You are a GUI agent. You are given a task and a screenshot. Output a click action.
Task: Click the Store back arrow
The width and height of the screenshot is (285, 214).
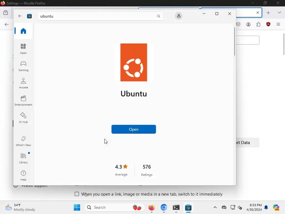point(20,16)
